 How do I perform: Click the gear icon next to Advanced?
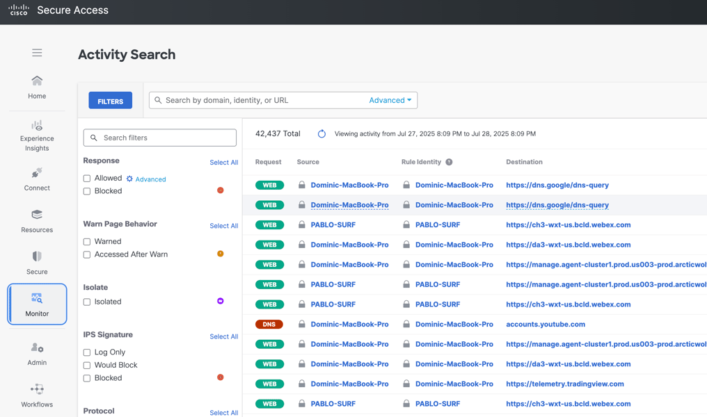[129, 179]
